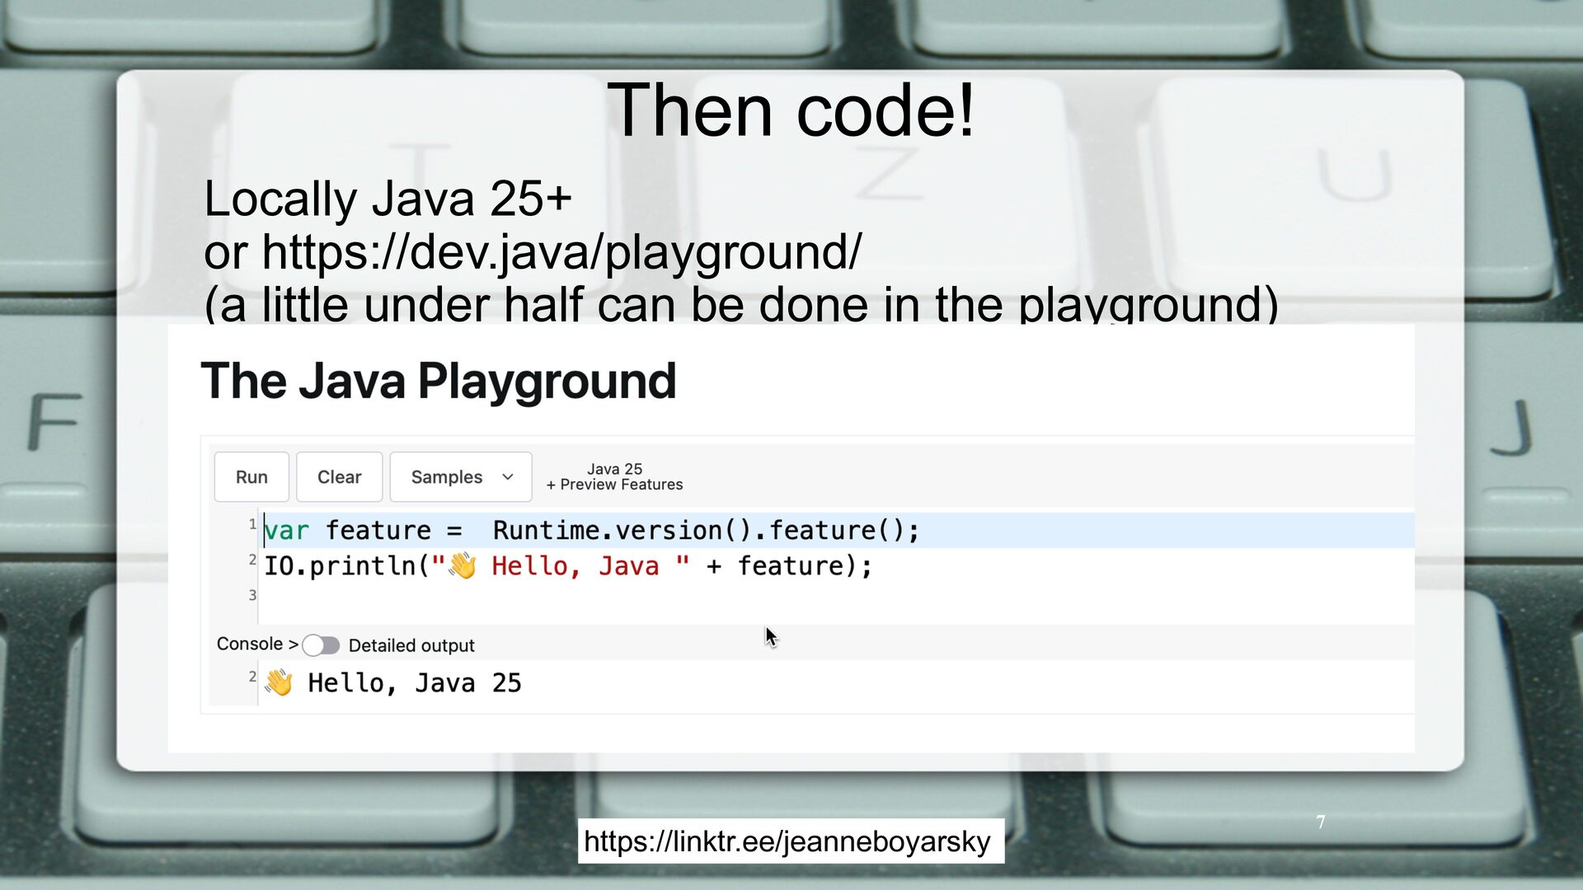
Task: Click line number 2 in editor gutter
Action: (x=252, y=560)
